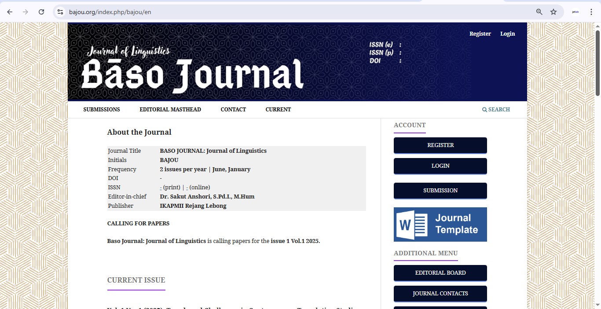Image resolution: width=601 pixels, height=309 pixels.
Task: Open Chrome three-dot menu
Action: point(591,12)
